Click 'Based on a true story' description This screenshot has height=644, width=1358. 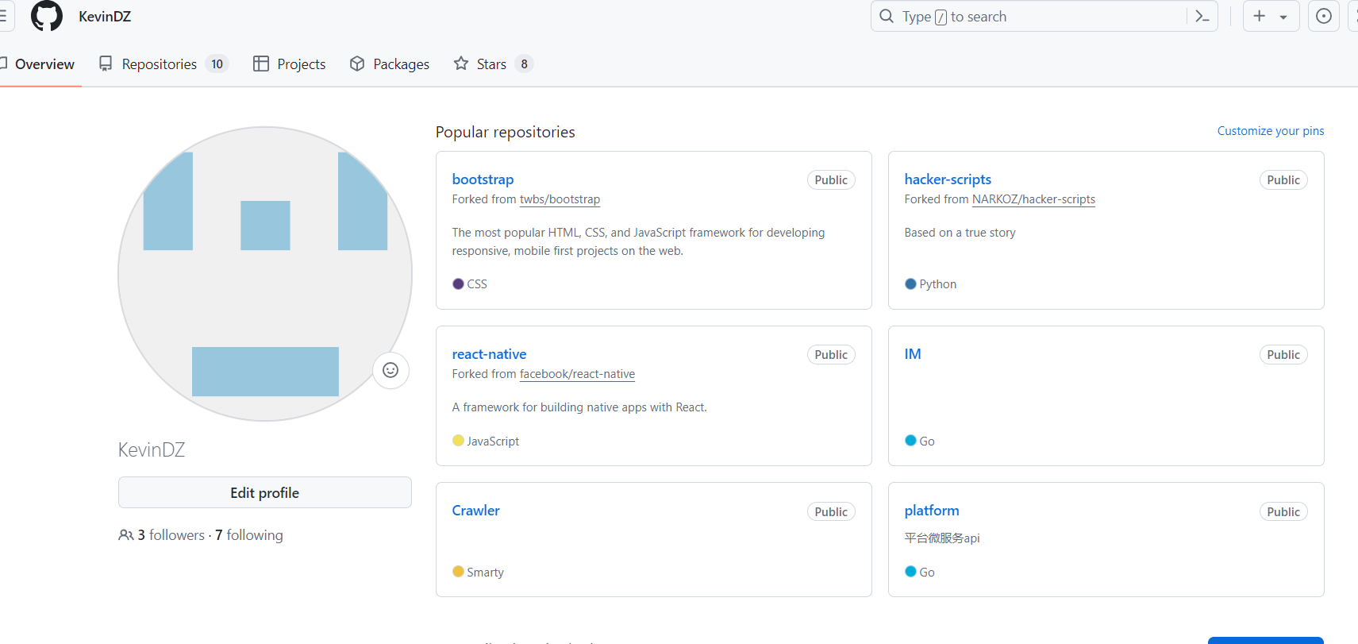[x=960, y=233]
